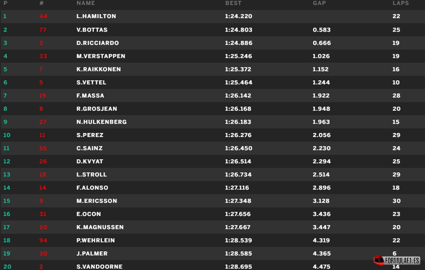This screenshot has width=425, height=270.
Task: Click the FormulaF1.es helmet logo
Action: tap(378, 260)
